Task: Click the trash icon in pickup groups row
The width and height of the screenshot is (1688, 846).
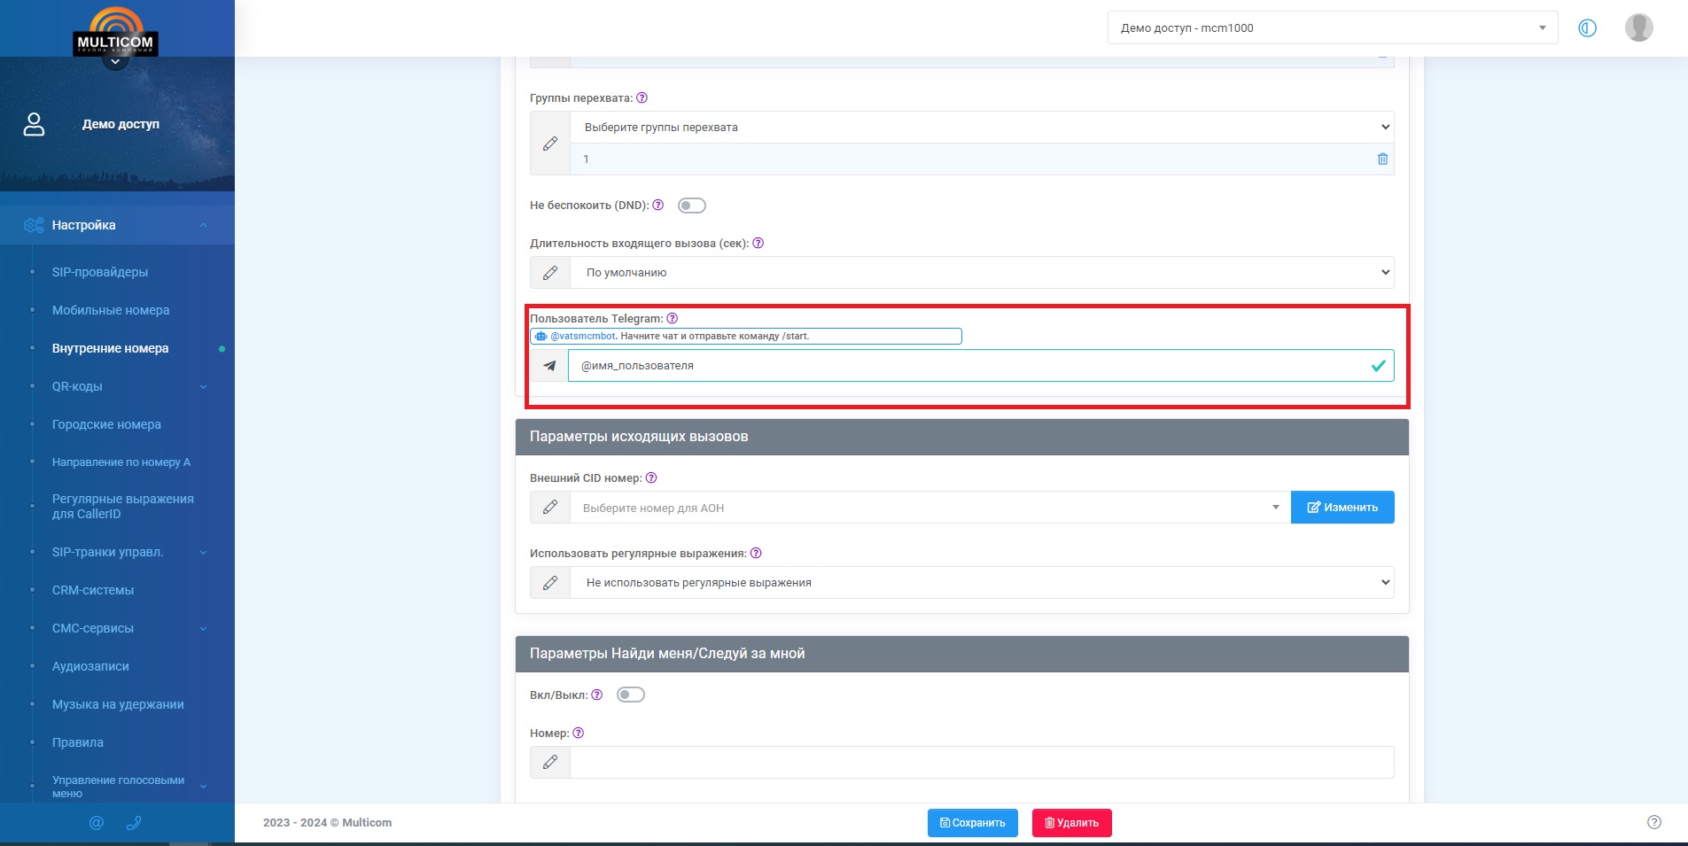Action: [x=1382, y=159]
